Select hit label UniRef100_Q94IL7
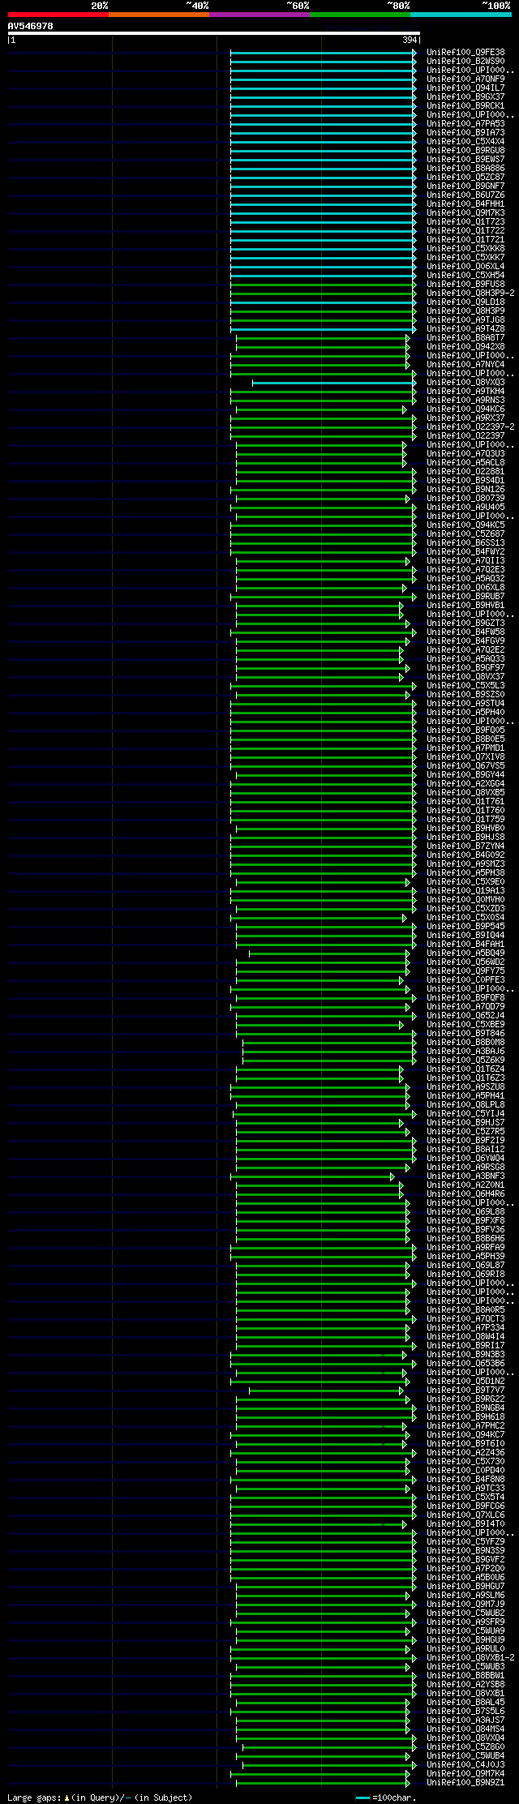The height and width of the screenshot is (1804, 519). 465,88
